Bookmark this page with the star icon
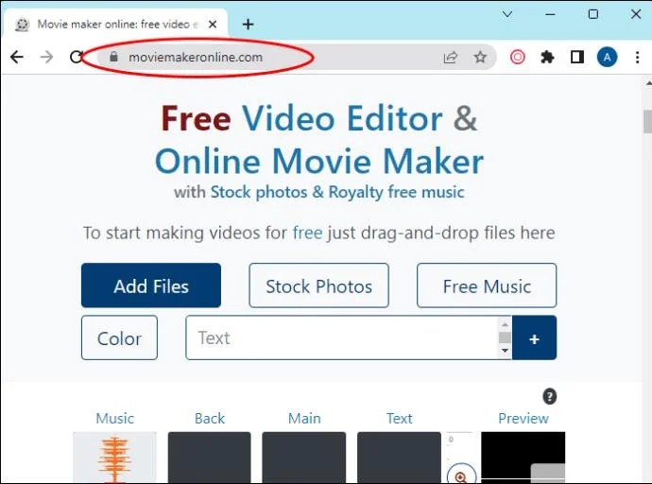Viewport: 652px width, 484px height. click(480, 57)
